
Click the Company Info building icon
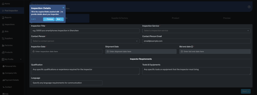(x=4, y=73)
